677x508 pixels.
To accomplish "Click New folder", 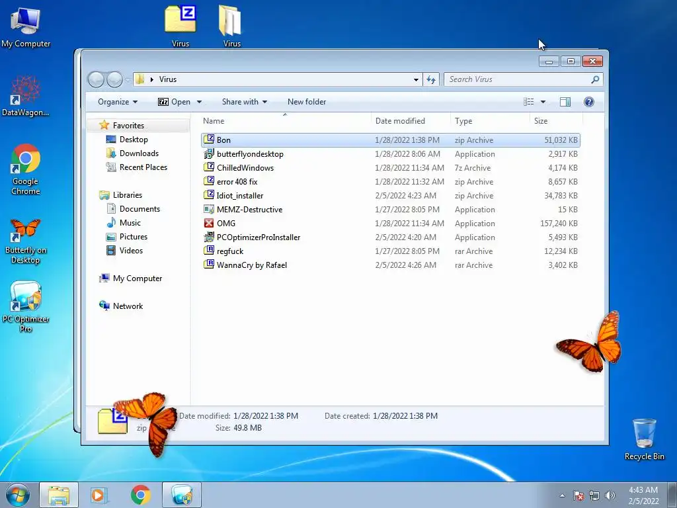I will coord(307,102).
